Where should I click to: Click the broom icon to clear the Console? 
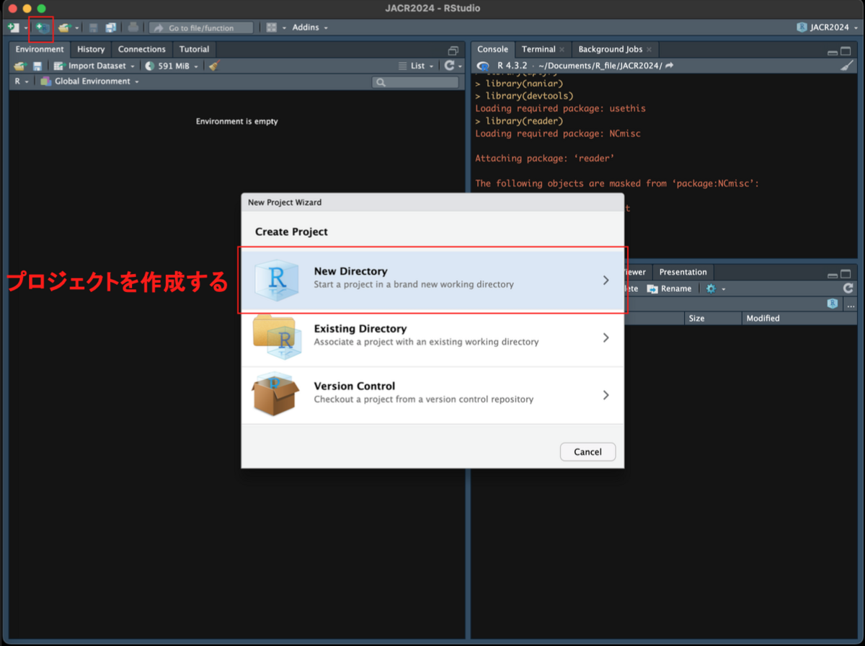coord(847,66)
